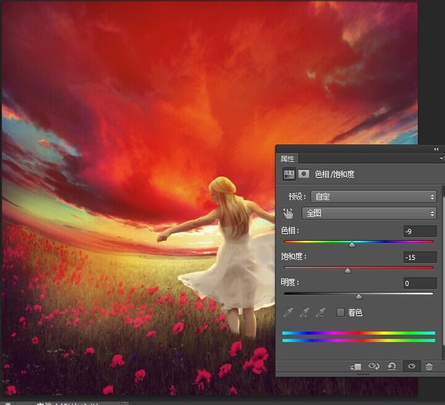Image resolution: width=445 pixels, height=405 pixels.
Task: Switch to the layer mask icon
Action: (x=304, y=173)
